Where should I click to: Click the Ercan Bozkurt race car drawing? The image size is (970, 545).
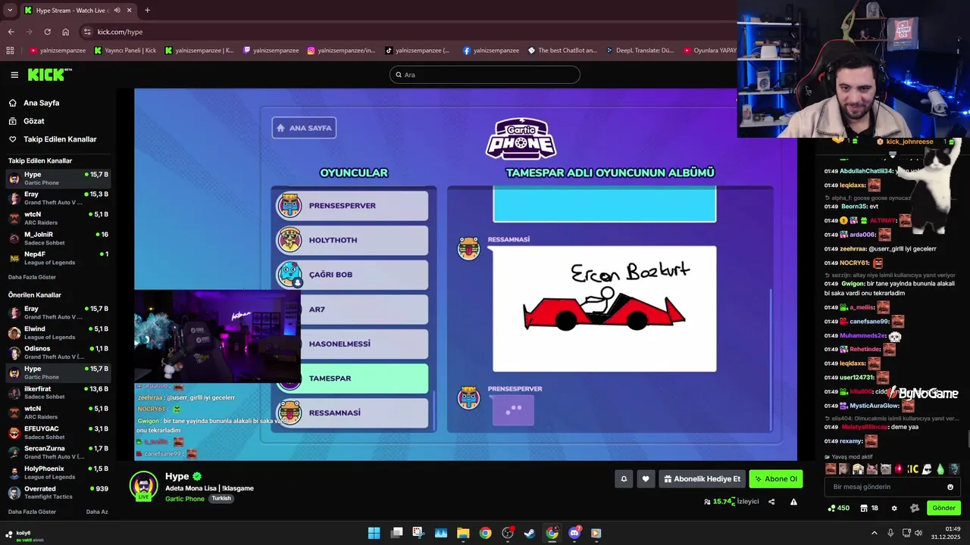(x=604, y=309)
